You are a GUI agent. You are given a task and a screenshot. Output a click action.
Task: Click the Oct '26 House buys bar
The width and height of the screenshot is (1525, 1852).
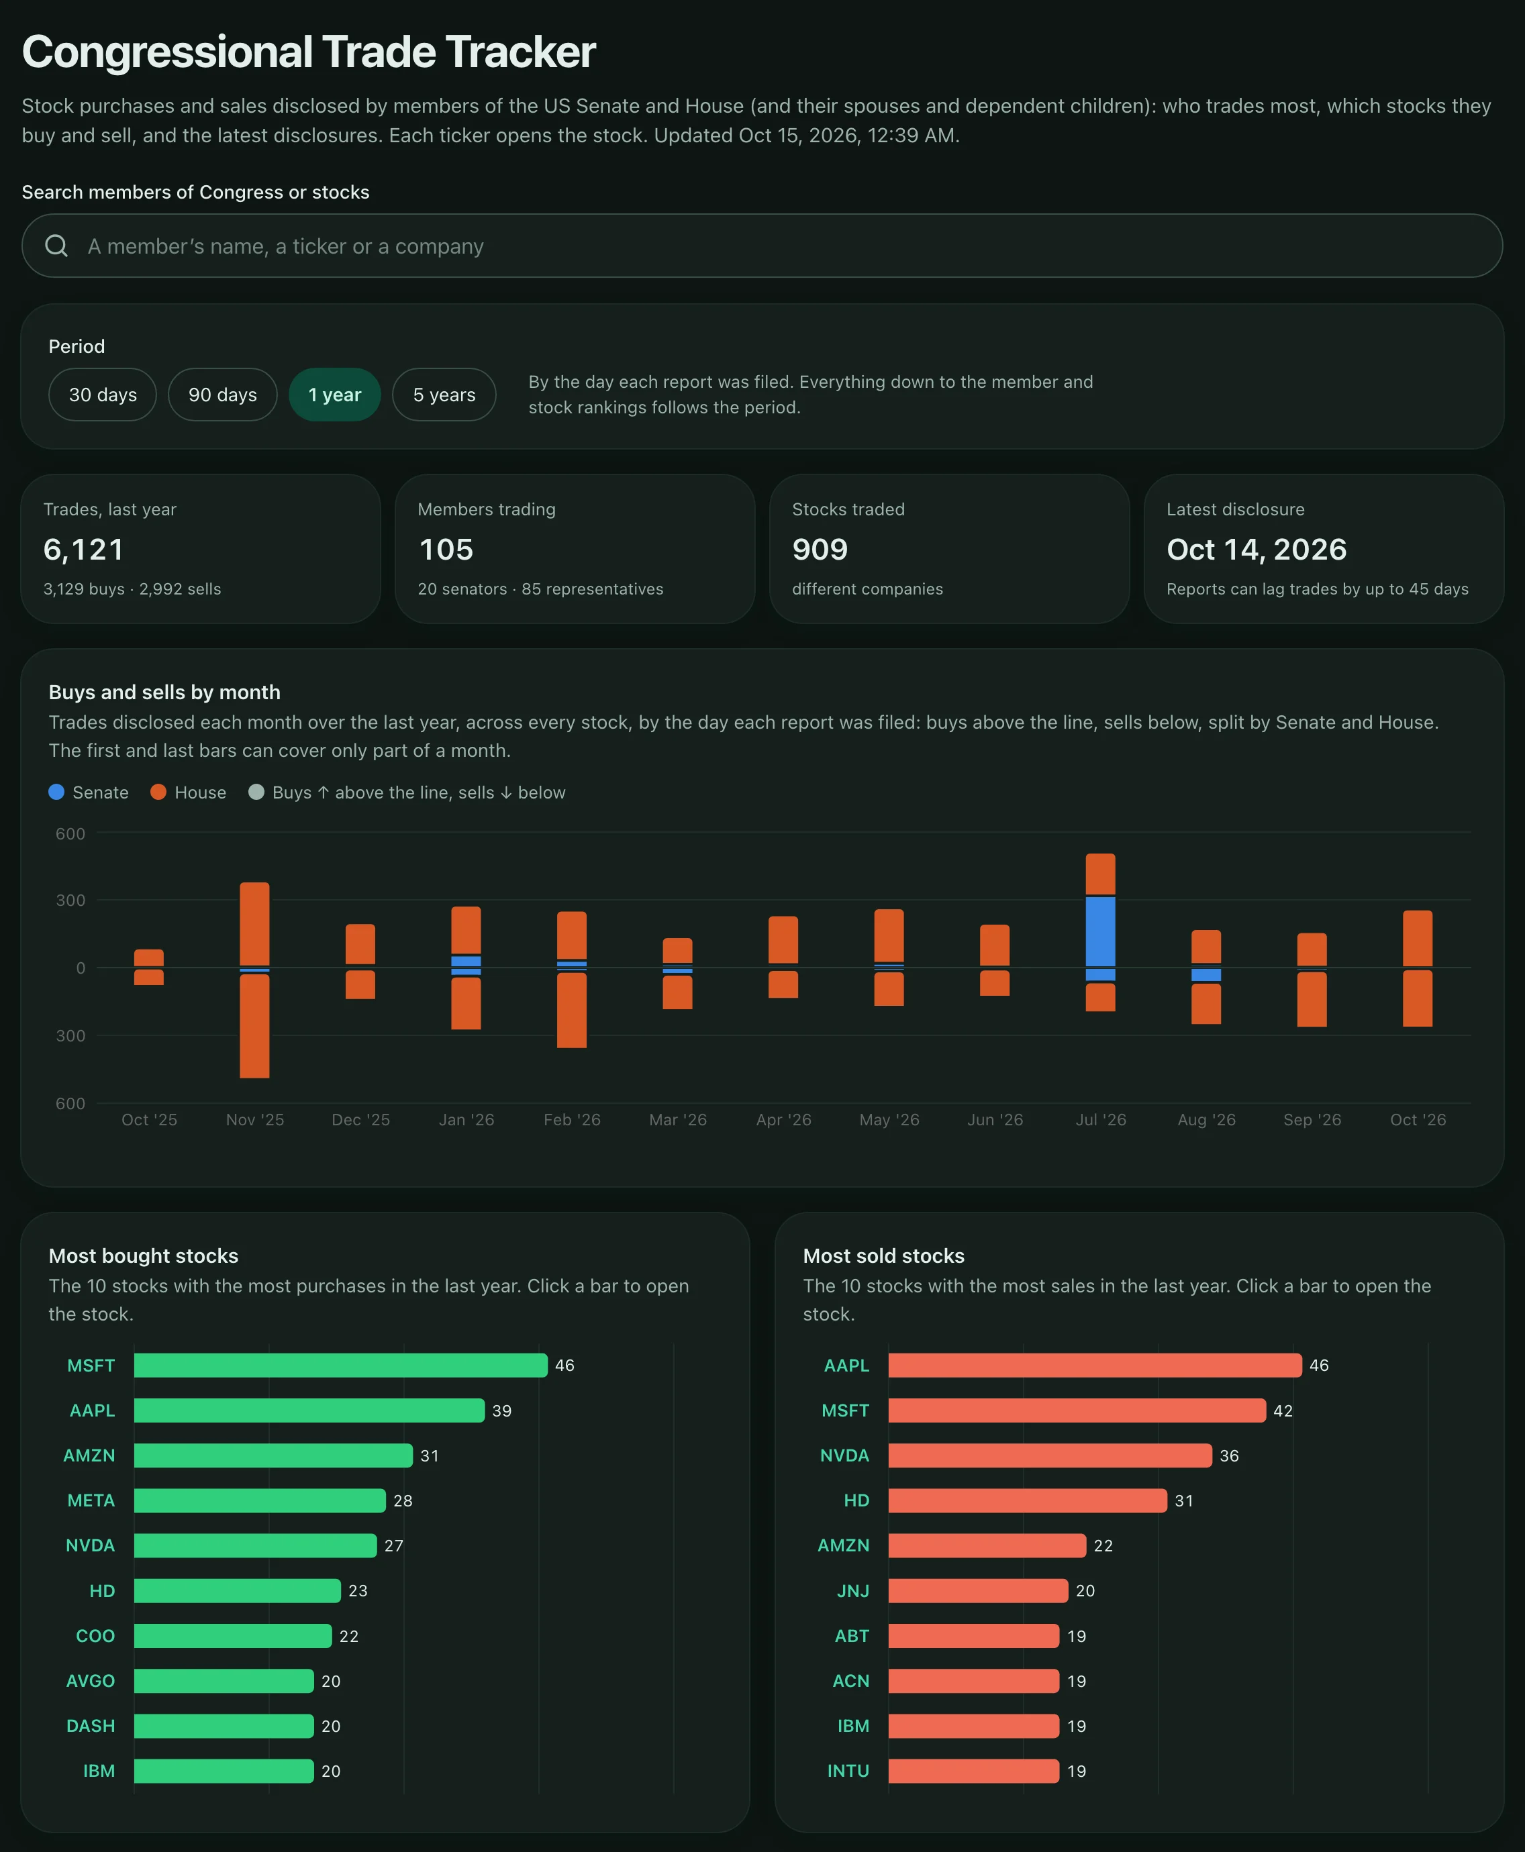click(1417, 938)
